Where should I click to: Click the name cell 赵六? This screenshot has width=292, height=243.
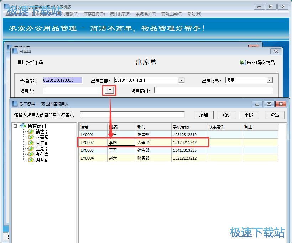tap(121, 158)
